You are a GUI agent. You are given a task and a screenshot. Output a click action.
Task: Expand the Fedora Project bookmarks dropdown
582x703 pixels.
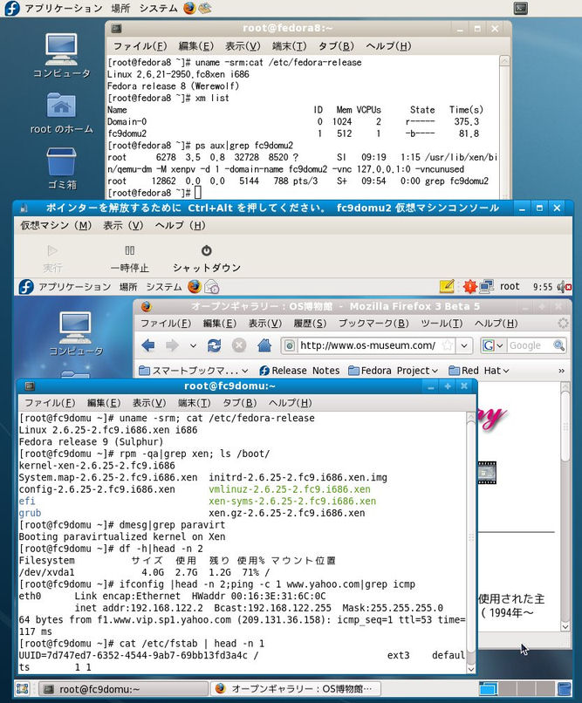435,371
